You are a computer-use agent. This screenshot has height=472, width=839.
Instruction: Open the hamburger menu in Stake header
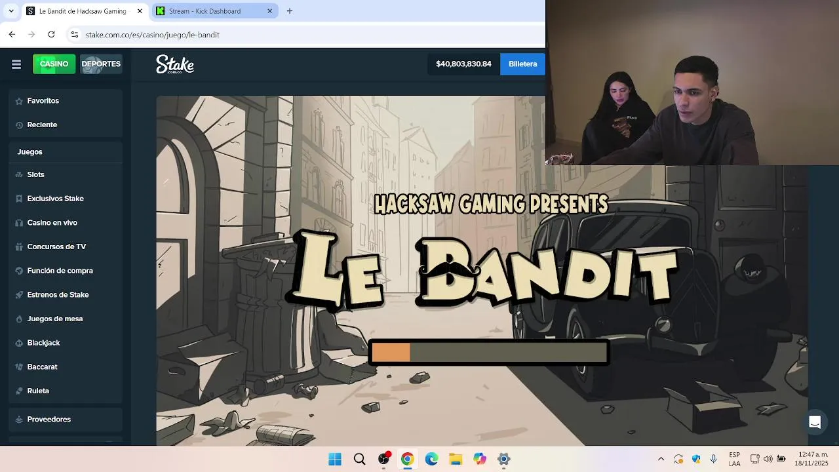16,64
